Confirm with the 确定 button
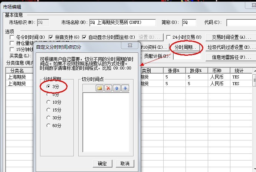Image resolution: width=256 pixels, height=172 pixels. coord(102,163)
